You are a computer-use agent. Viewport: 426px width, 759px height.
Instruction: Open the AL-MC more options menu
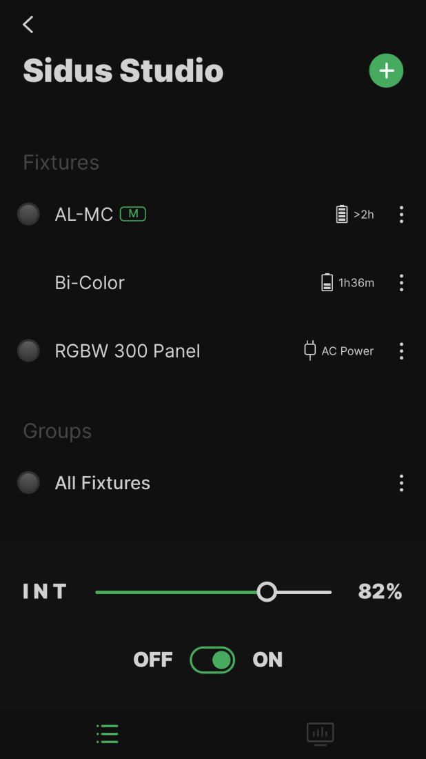point(401,215)
